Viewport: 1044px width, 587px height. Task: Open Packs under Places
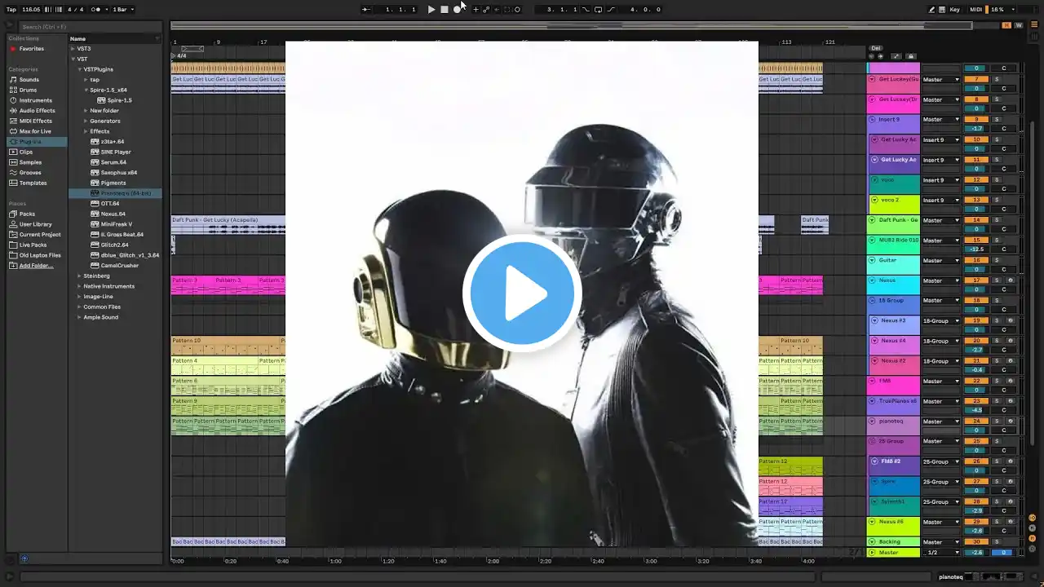click(27, 214)
